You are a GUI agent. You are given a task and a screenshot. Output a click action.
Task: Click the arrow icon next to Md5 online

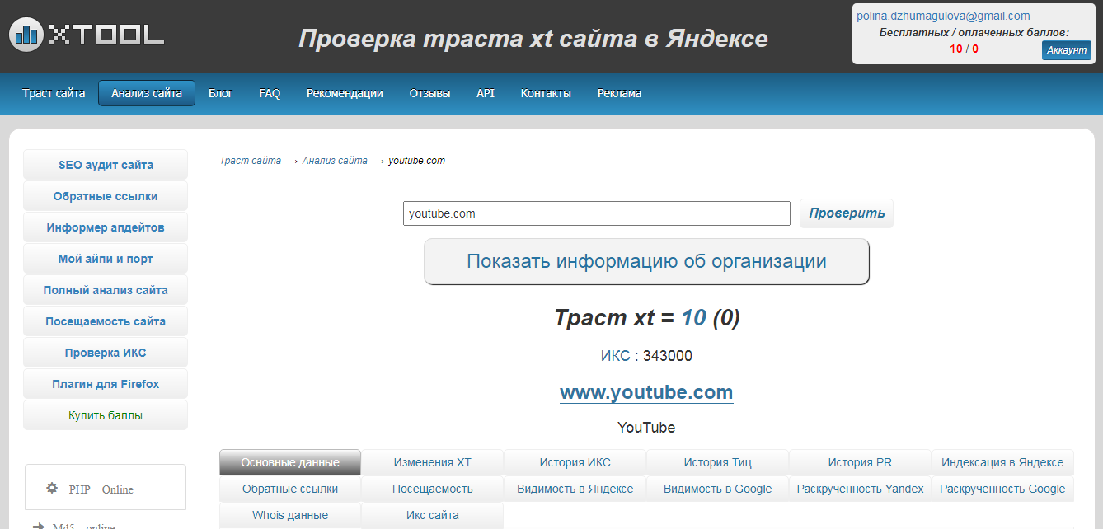(x=38, y=525)
